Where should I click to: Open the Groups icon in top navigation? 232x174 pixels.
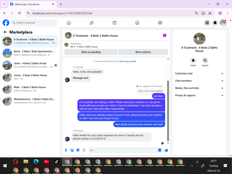pyautogui.click(x=160, y=23)
